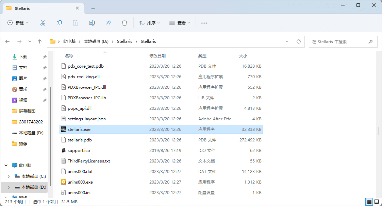Viewport: 382px width, 206px height.
Task: Open 图片 in quick access
Action: click(x=23, y=79)
